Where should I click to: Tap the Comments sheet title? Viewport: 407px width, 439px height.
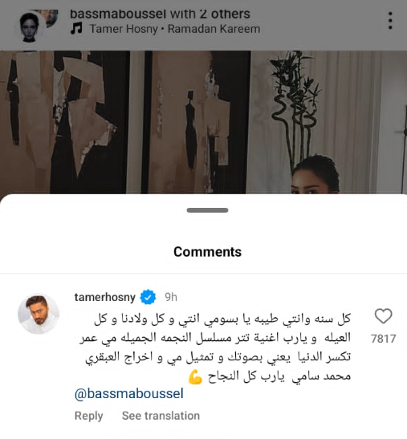tap(208, 252)
